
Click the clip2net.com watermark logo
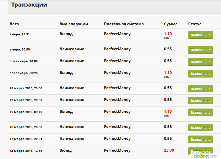pyautogui.click(x=205, y=156)
